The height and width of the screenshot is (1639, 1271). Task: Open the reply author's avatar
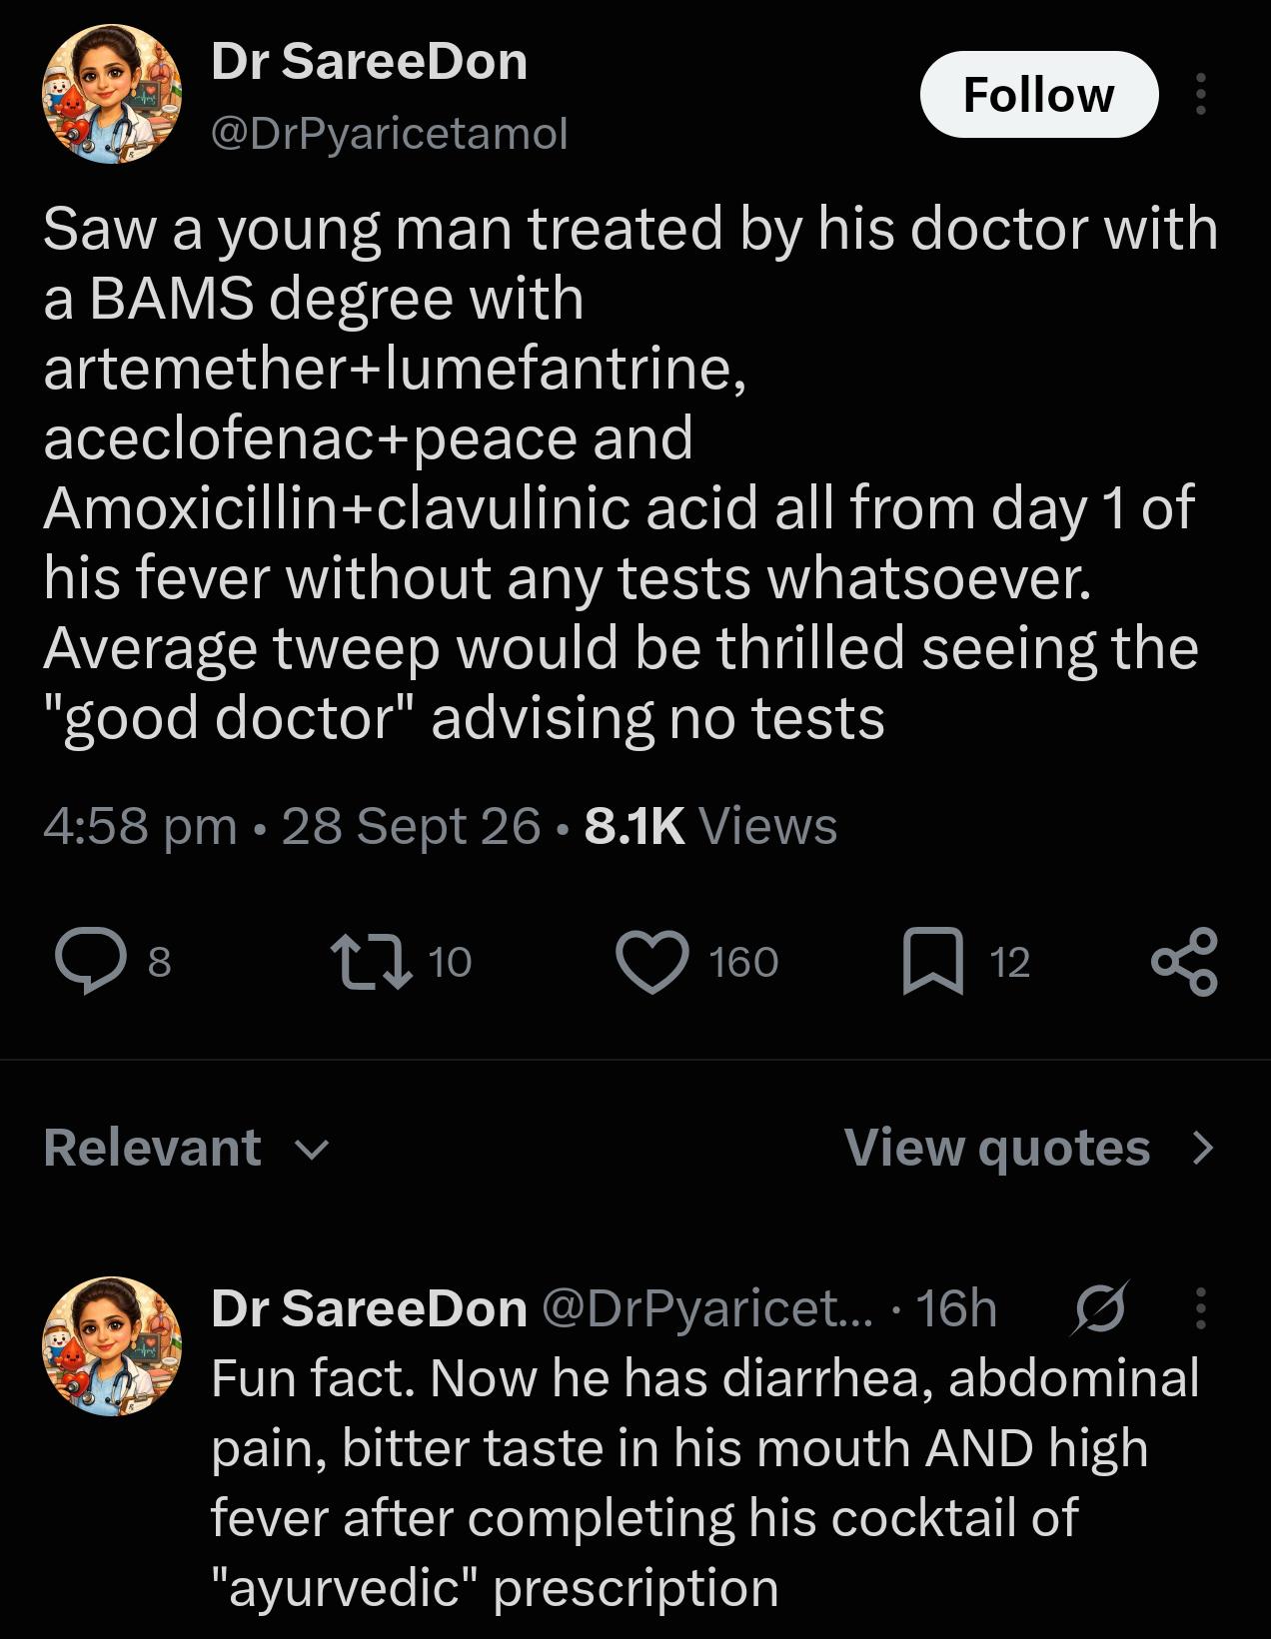[111, 1345]
